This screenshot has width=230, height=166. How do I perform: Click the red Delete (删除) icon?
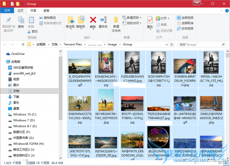click(93, 21)
